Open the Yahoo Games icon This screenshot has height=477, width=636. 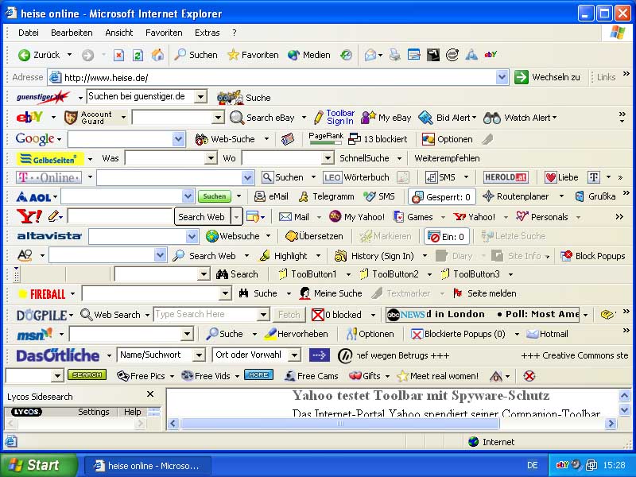tap(399, 217)
